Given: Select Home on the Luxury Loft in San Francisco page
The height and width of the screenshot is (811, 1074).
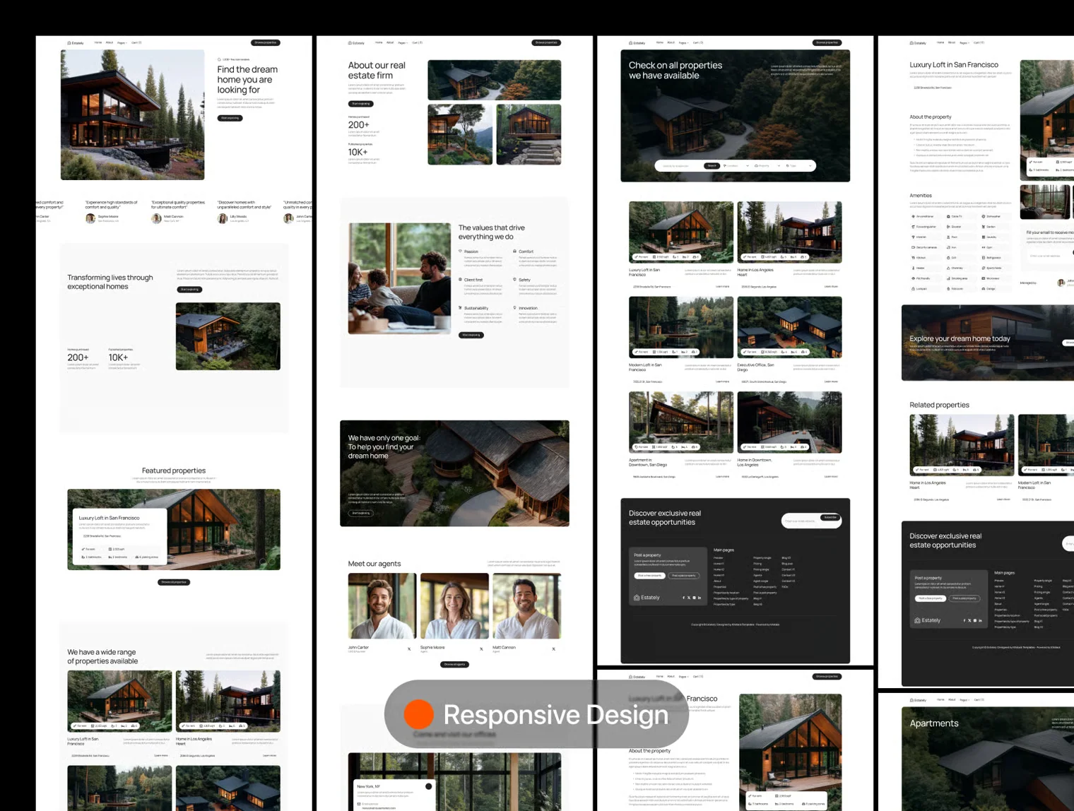Looking at the screenshot, I should [940, 42].
